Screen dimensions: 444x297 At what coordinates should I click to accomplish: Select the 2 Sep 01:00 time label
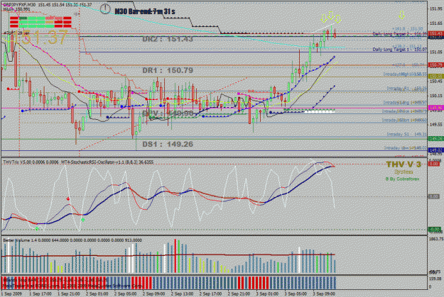[97, 294]
